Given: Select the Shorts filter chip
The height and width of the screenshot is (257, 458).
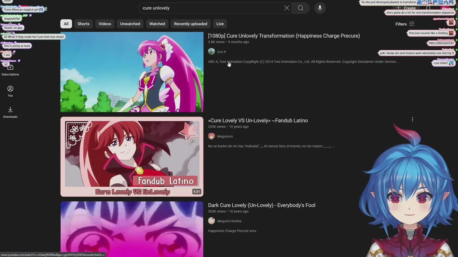Looking at the screenshot, I should 83,24.
